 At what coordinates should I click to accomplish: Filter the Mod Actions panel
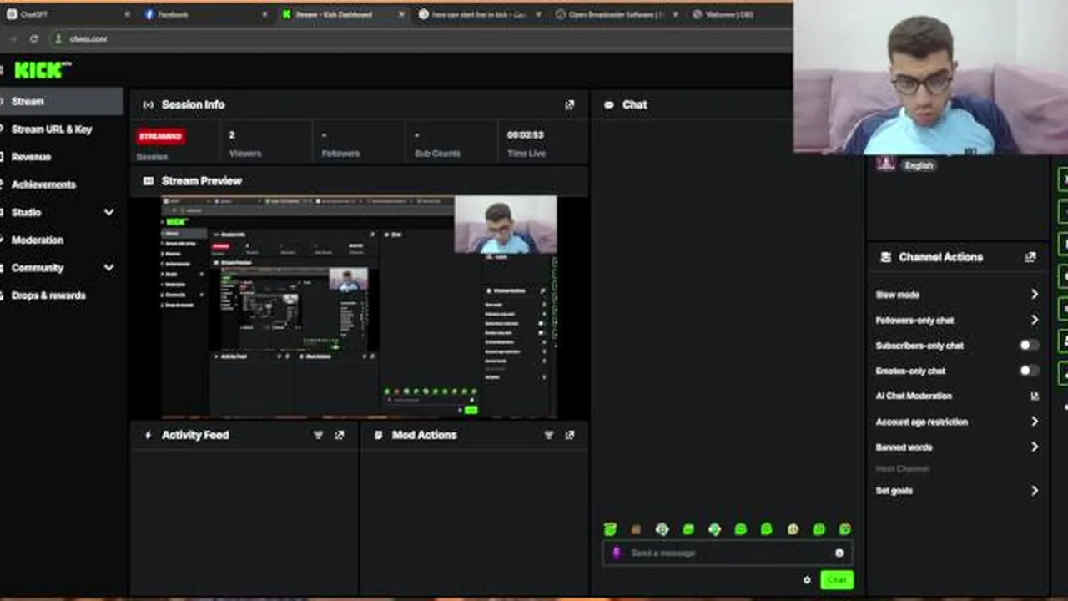tap(548, 435)
